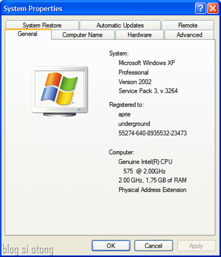Click the Microsoft Windows XP text
Screen dimensions: 221x257
(147, 63)
